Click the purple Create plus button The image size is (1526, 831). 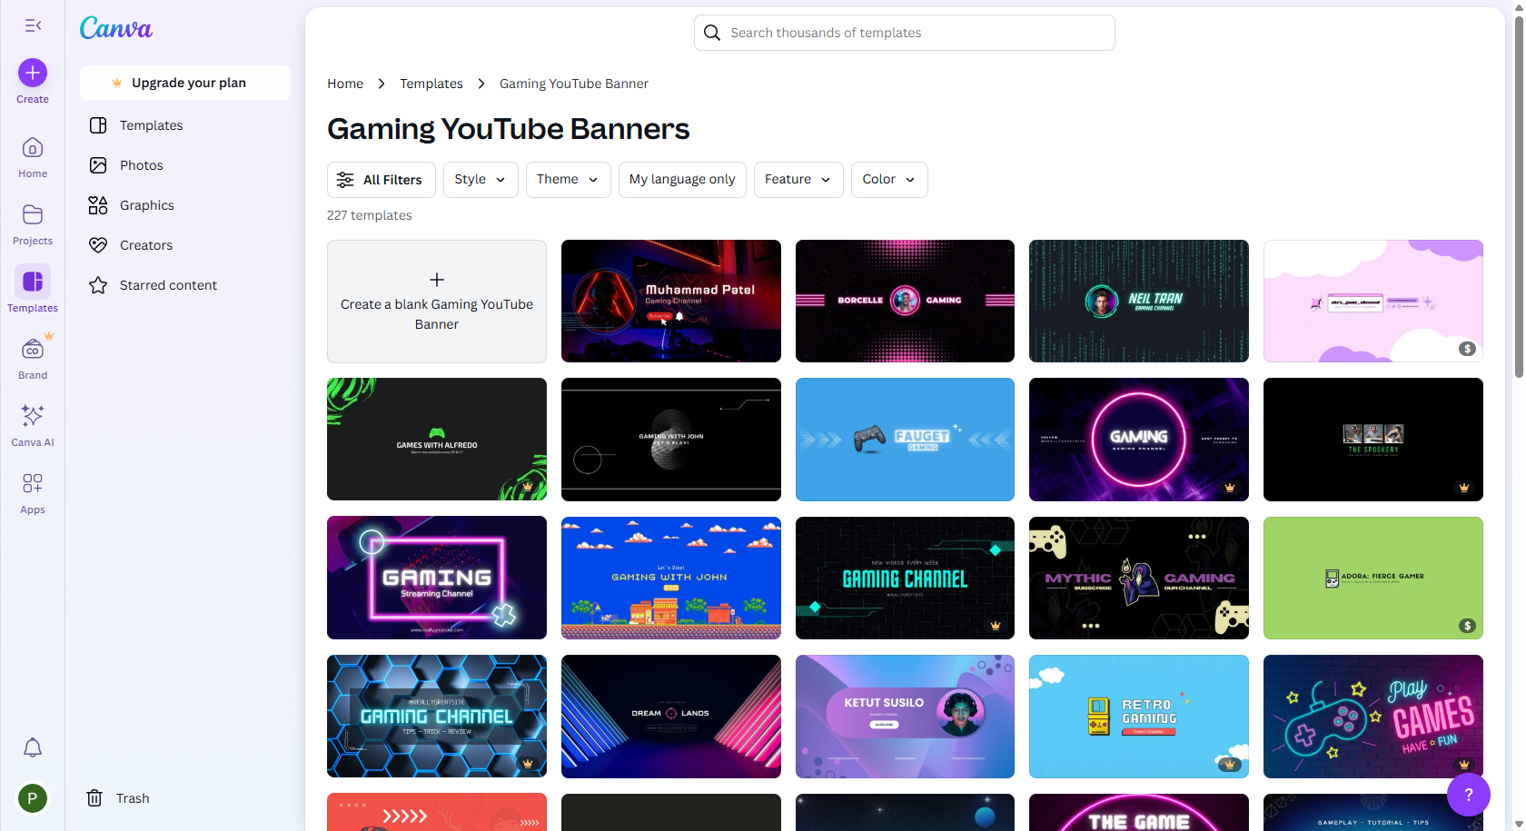point(33,73)
